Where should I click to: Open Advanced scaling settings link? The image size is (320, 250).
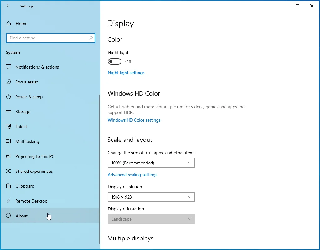point(132,175)
